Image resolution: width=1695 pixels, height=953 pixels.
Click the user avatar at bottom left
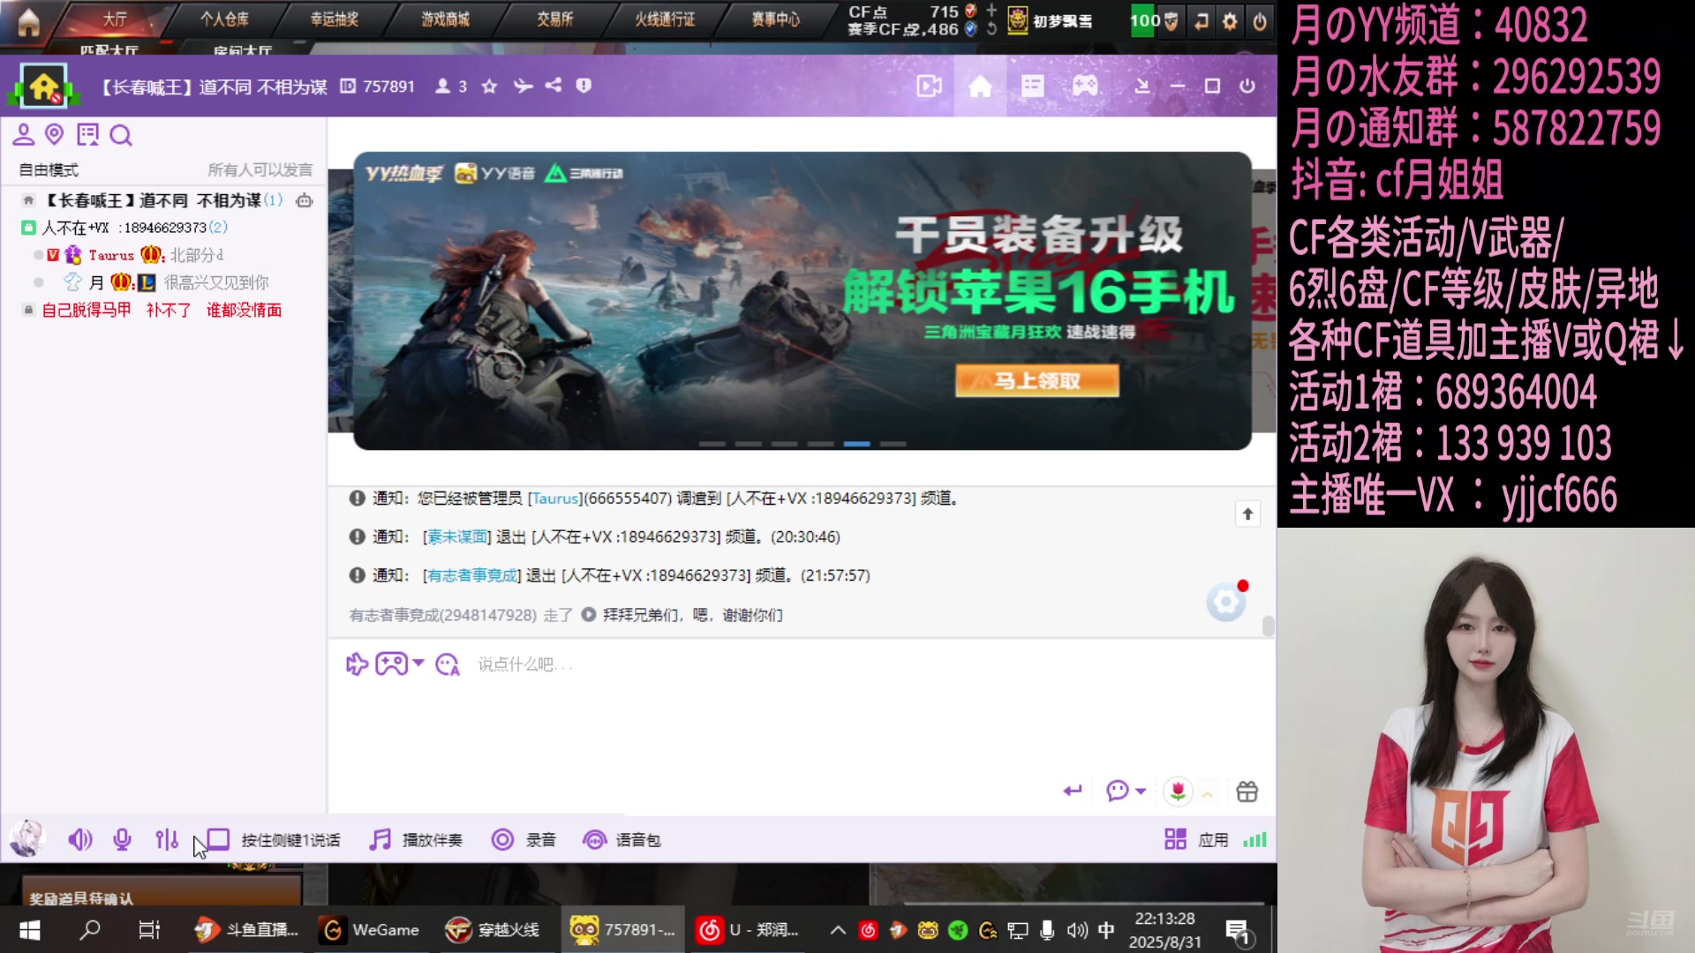[x=26, y=838]
